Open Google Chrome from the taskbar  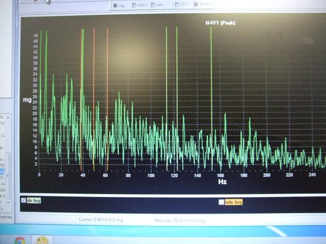[20, 240]
